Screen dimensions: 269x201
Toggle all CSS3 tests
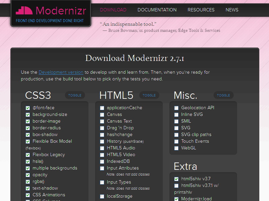[x=75, y=95]
